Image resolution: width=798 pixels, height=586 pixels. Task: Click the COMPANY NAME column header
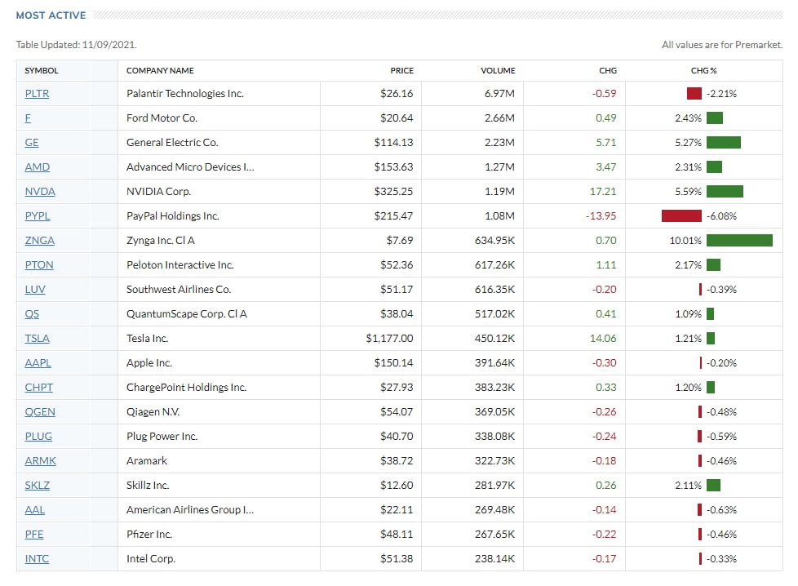coord(160,70)
